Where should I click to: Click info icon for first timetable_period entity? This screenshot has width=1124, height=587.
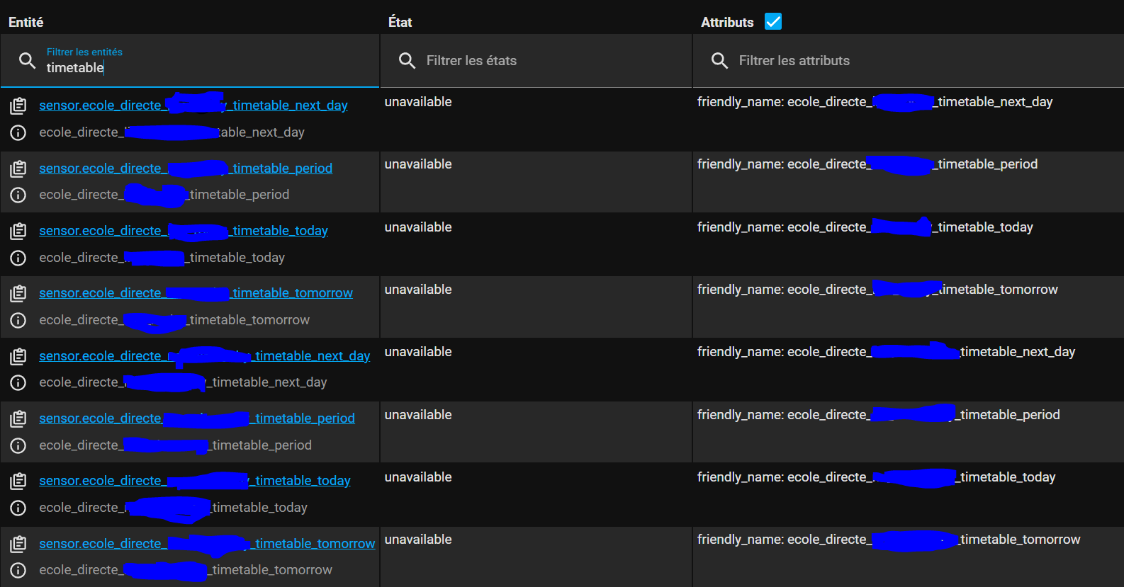18,195
